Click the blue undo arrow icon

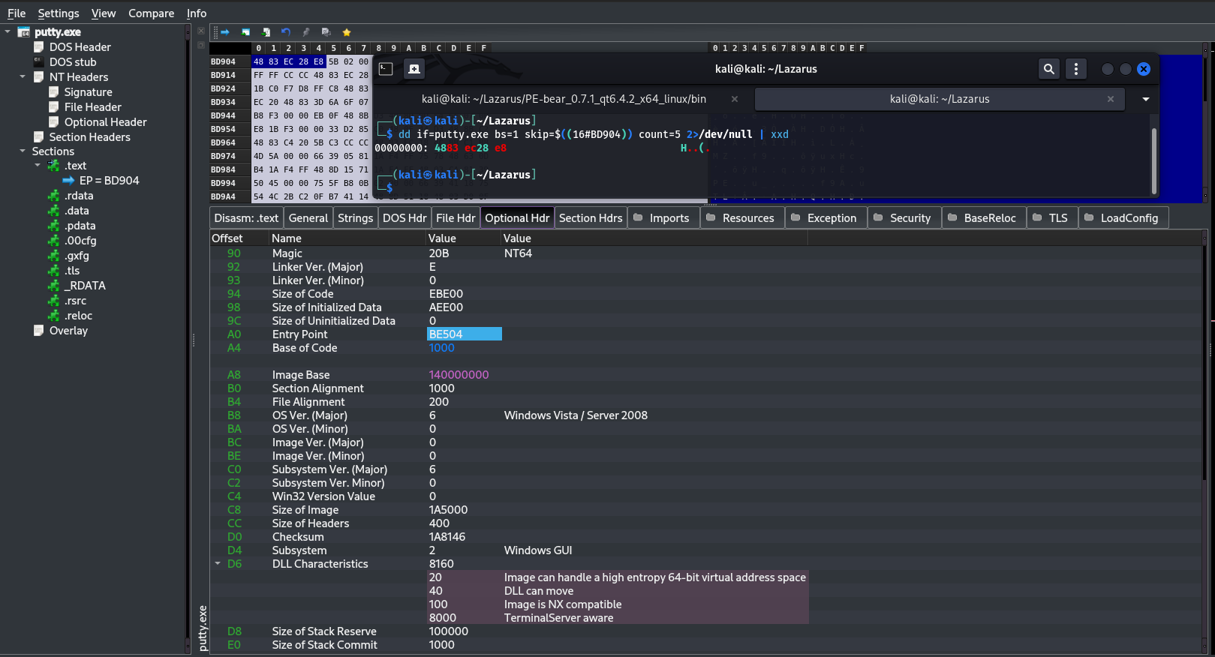[286, 32]
